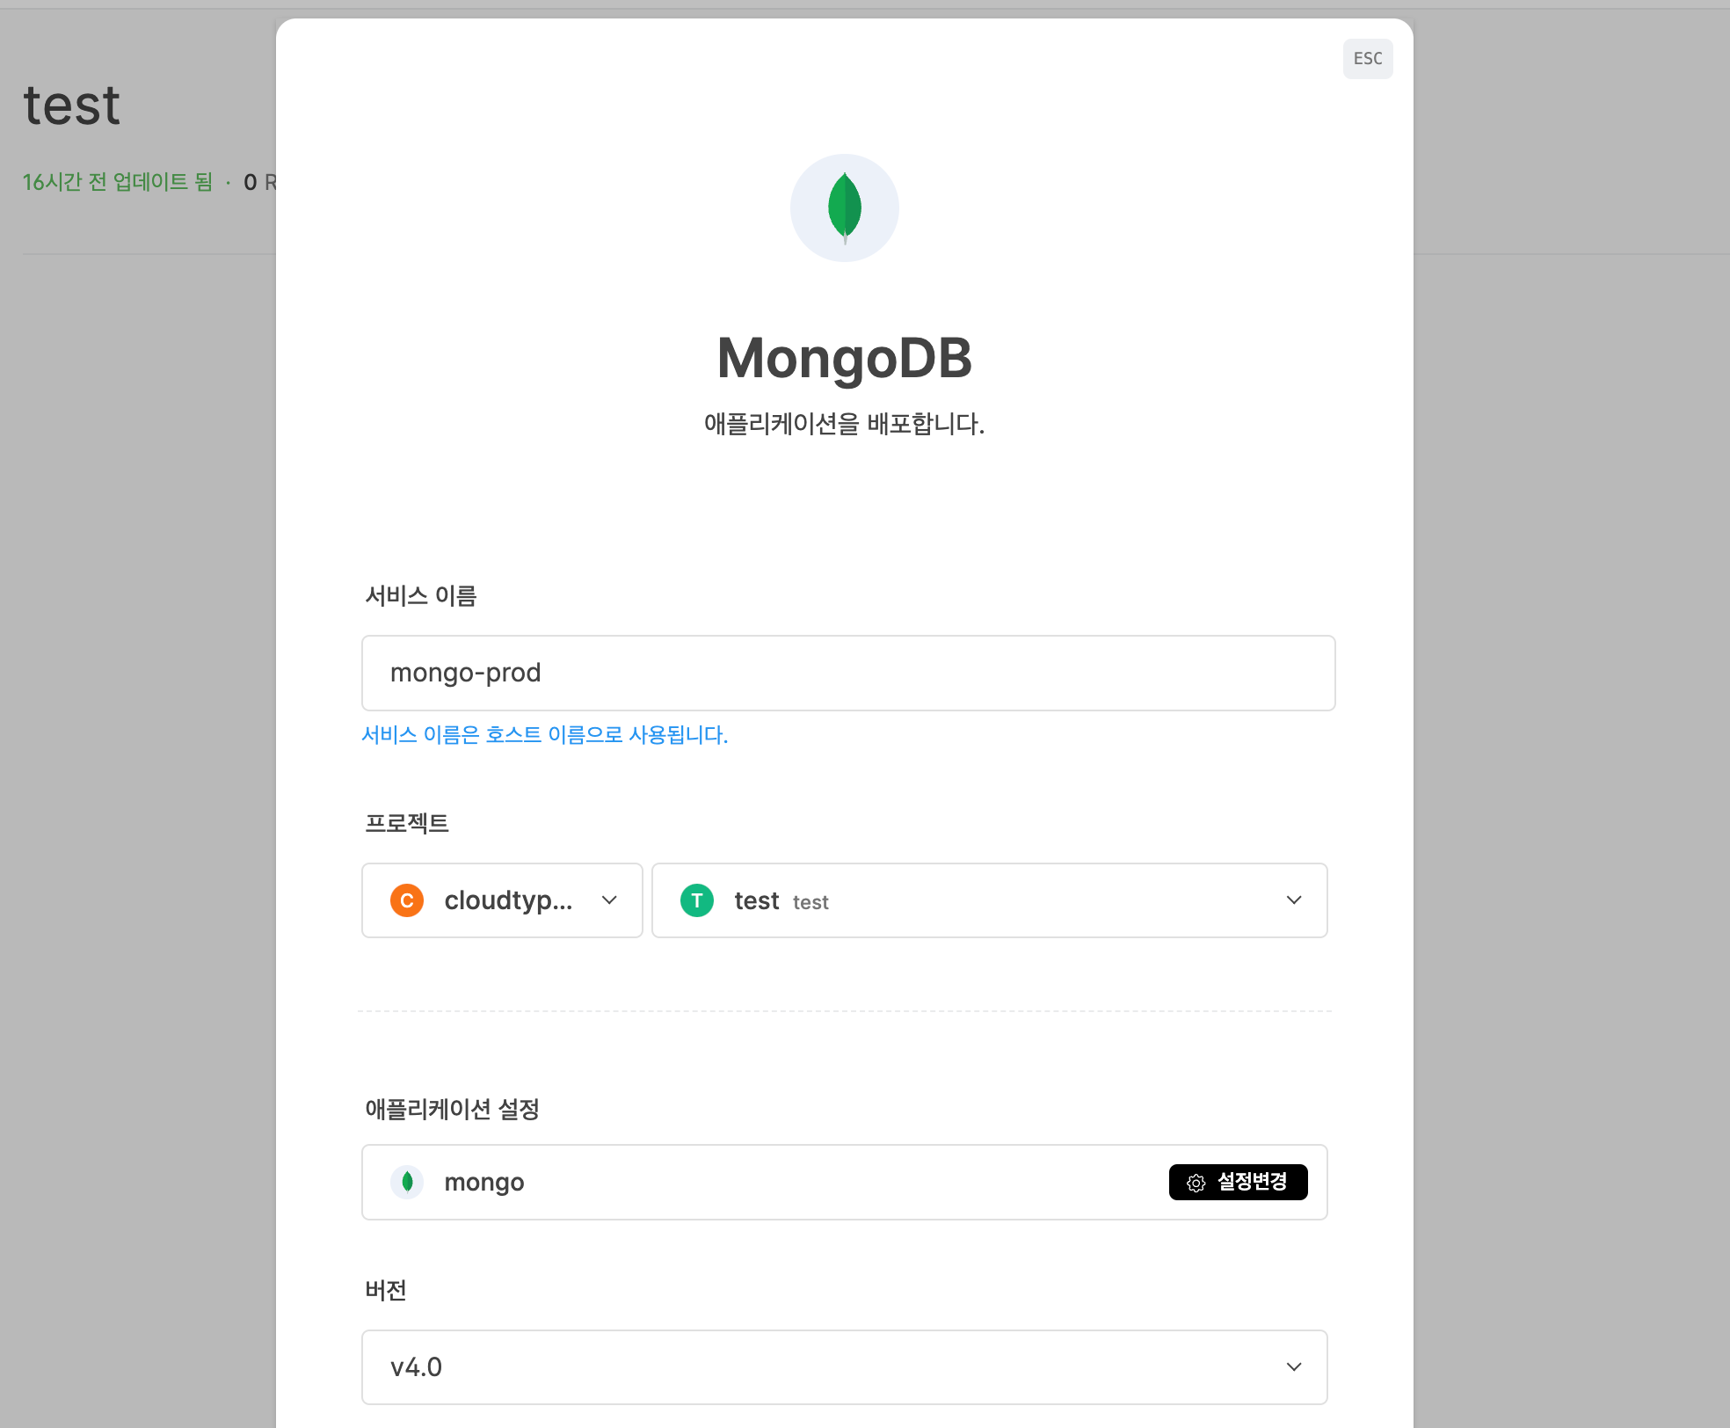Click the small mongo leaf icon
The image size is (1730, 1428).
[407, 1182]
